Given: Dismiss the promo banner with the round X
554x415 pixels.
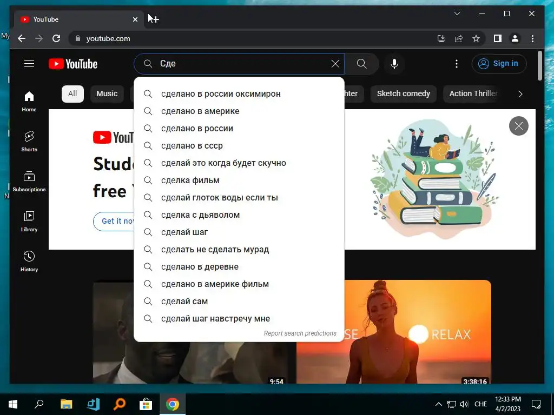Looking at the screenshot, I should coord(518,126).
